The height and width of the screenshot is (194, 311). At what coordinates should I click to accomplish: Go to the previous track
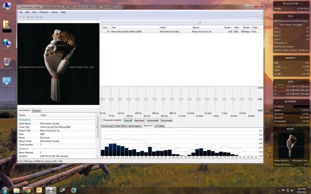click(32, 17)
